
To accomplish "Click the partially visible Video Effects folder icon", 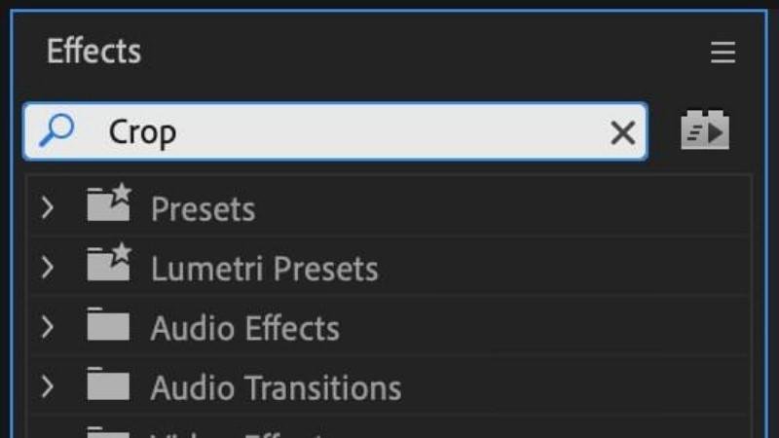I will point(108,432).
